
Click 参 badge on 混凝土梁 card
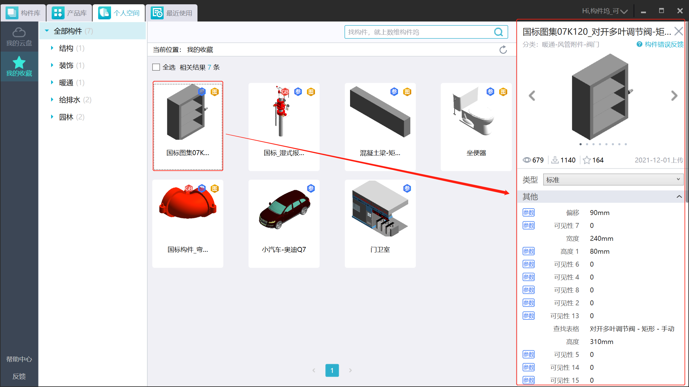394,92
